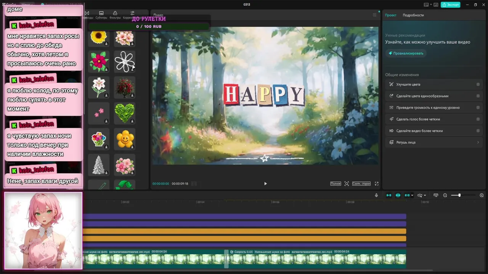This screenshot has height=274, width=488.
Task: Expand the linkage options dropdown arrow
Action: [x=412, y=196]
